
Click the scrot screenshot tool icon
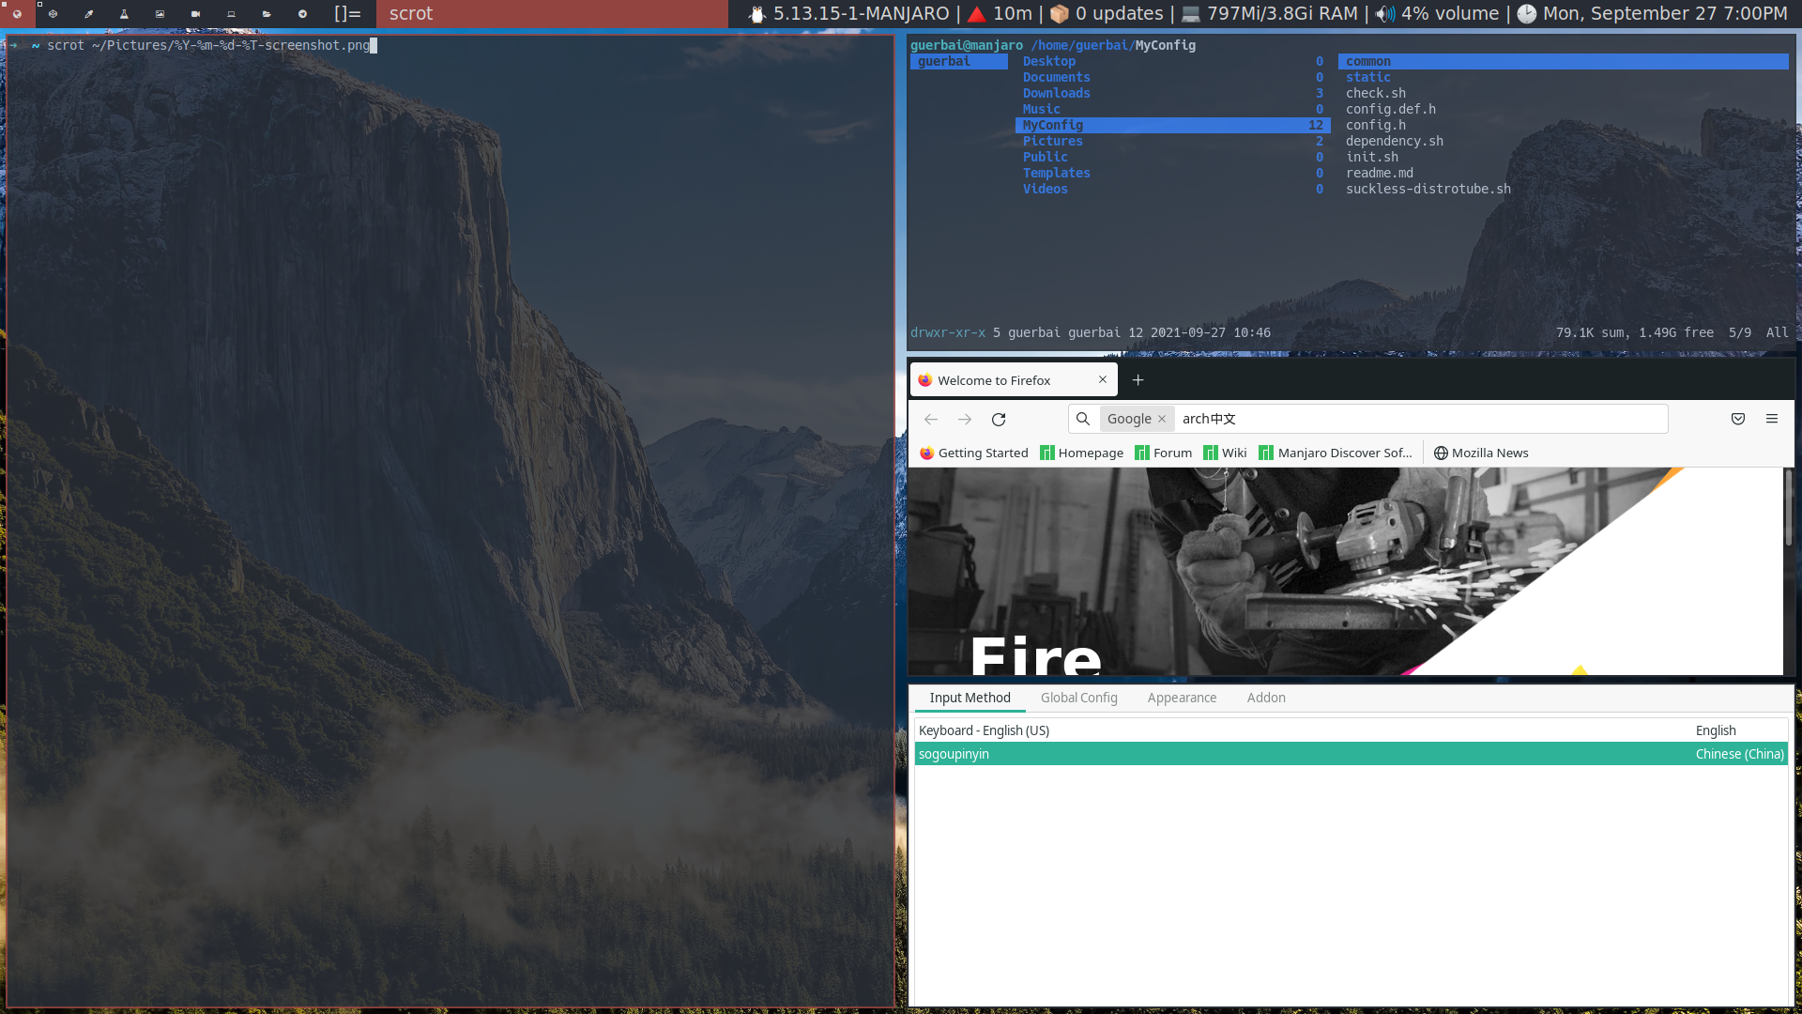(x=159, y=14)
